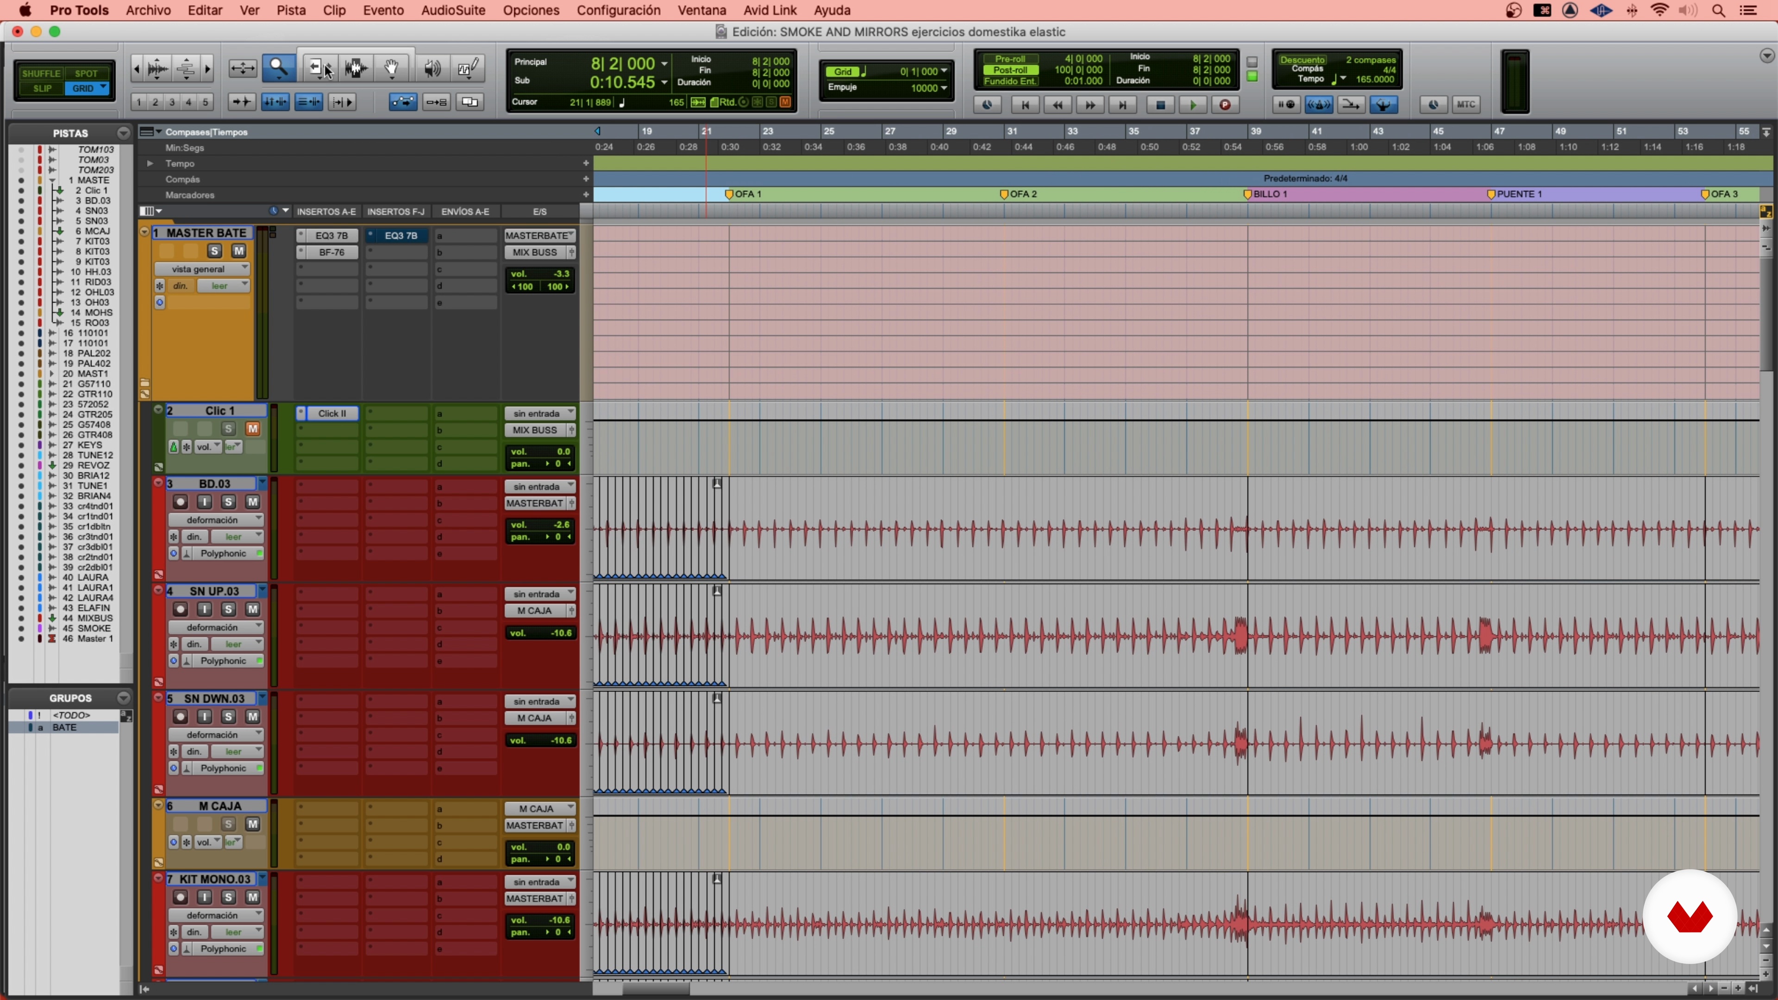The image size is (1778, 1000).
Task: Click the red Record transport button
Action: tap(1225, 105)
